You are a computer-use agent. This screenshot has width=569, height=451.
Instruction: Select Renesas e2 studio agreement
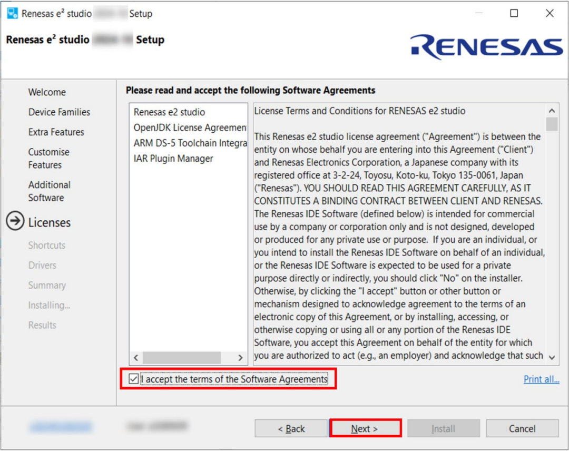[x=169, y=112]
